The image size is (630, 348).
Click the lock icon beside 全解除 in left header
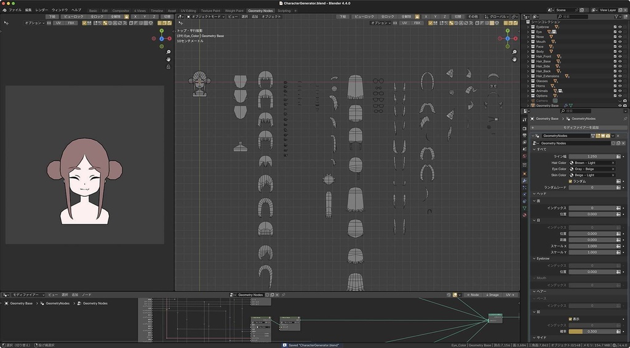tap(127, 17)
